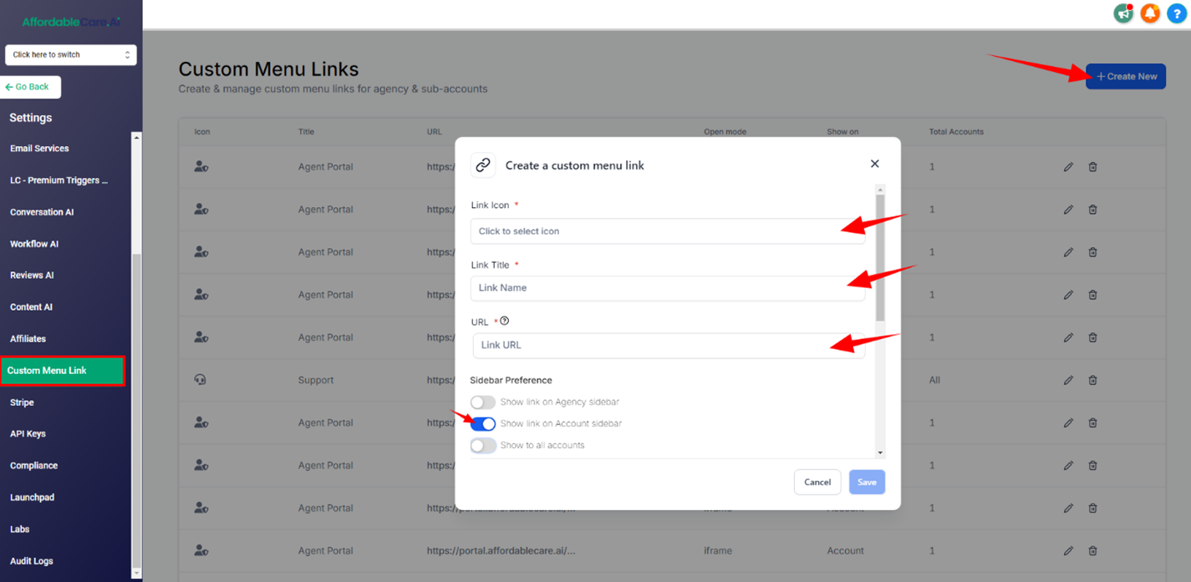
Task: Click edit pencil for Support row
Action: (1068, 380)
